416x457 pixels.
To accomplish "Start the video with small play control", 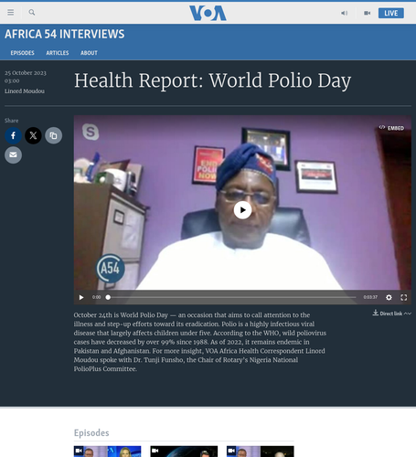I will [x=81, y=297].
